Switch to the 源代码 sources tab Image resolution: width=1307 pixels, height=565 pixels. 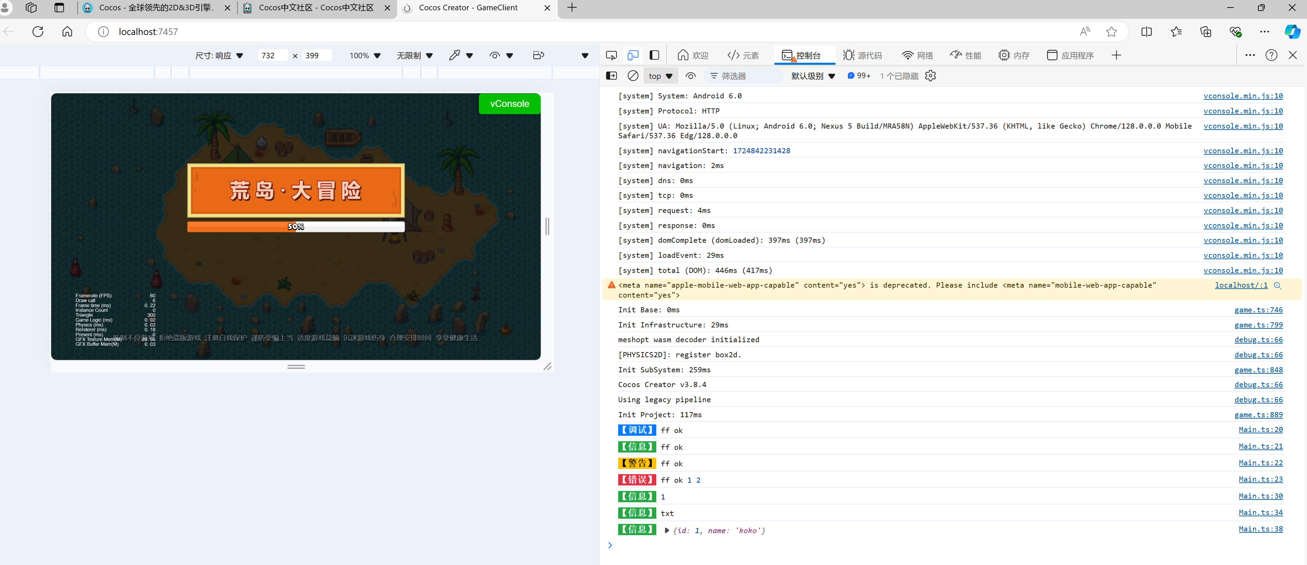pos(862,55)
